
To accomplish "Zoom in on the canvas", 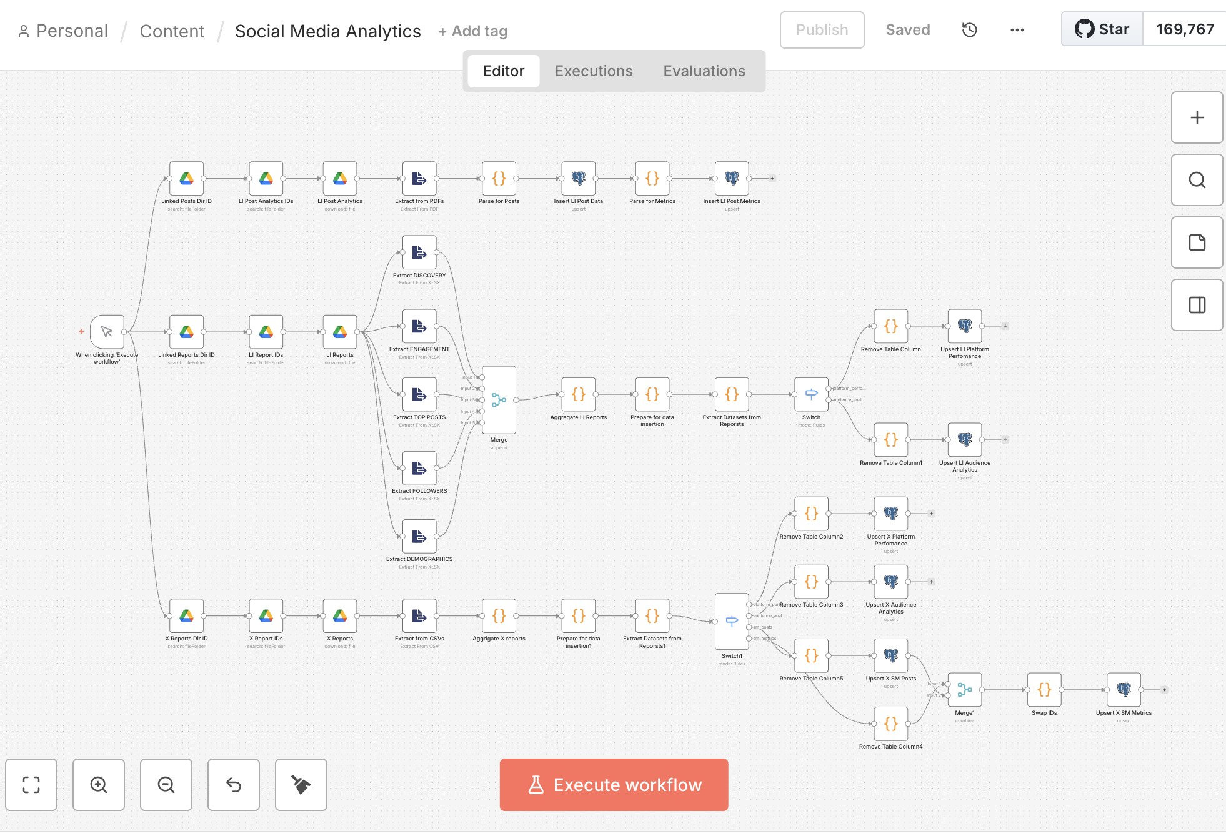I will click(x=98, y=785).
